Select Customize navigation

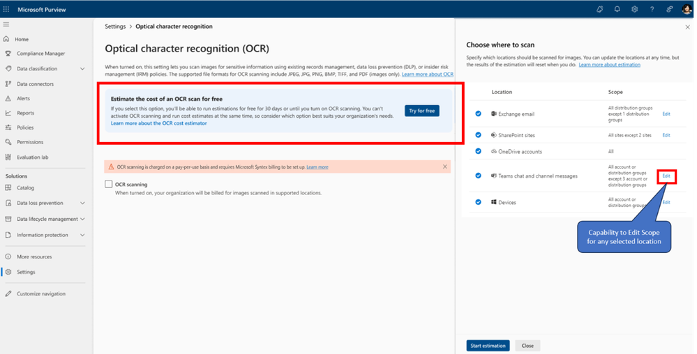(41, 293)
